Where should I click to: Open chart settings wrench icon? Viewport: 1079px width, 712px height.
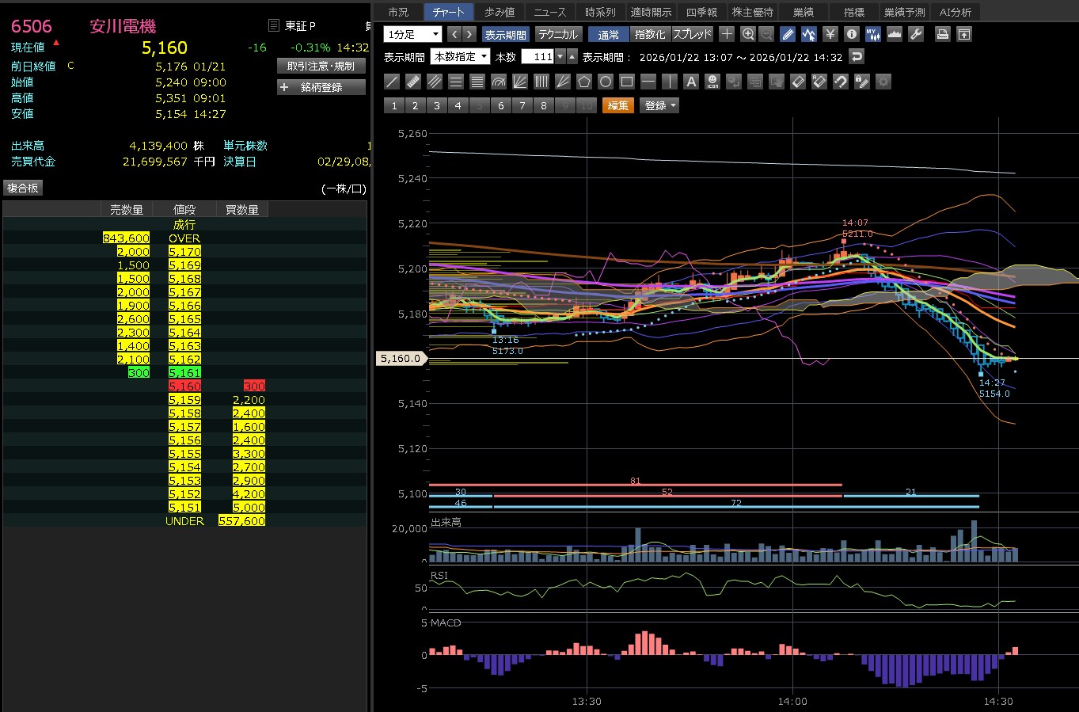click(916, 34)
